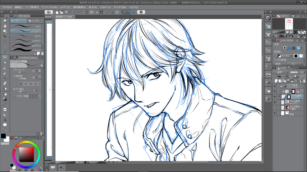Select the Fill bucket tool
The width and height of the screenshot is (307, 172).
[5, 94]
